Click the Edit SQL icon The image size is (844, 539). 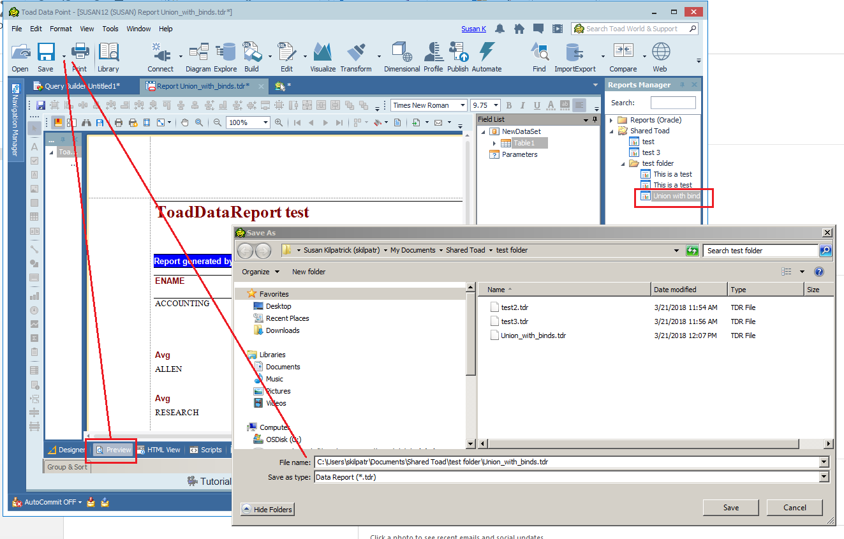(x=286, y=57)
